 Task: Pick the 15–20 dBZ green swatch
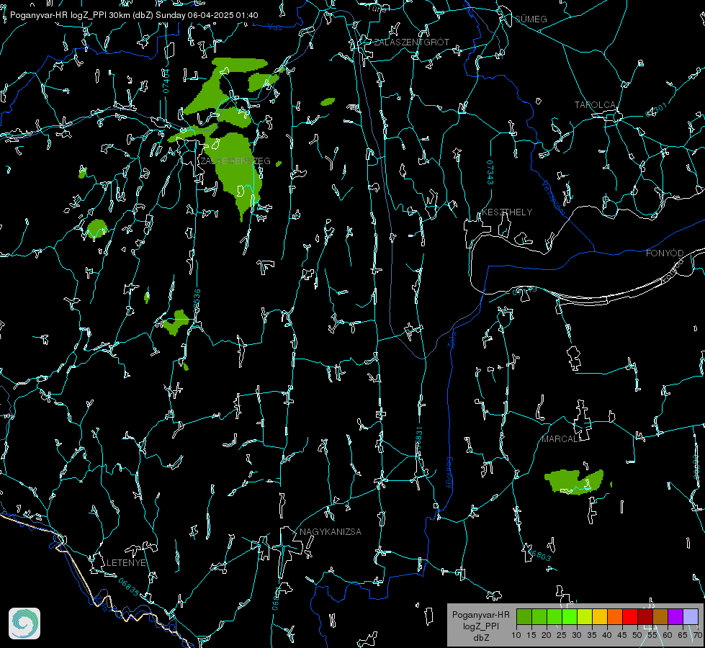click(x=539, y=616)
